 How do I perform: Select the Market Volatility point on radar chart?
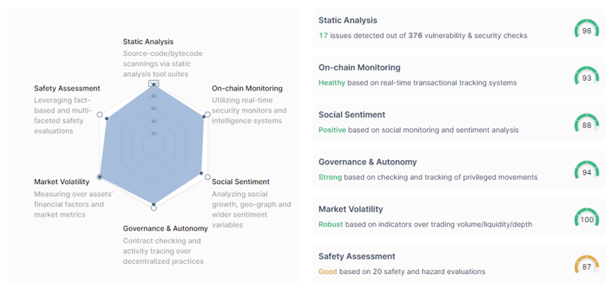coord(100,176)
